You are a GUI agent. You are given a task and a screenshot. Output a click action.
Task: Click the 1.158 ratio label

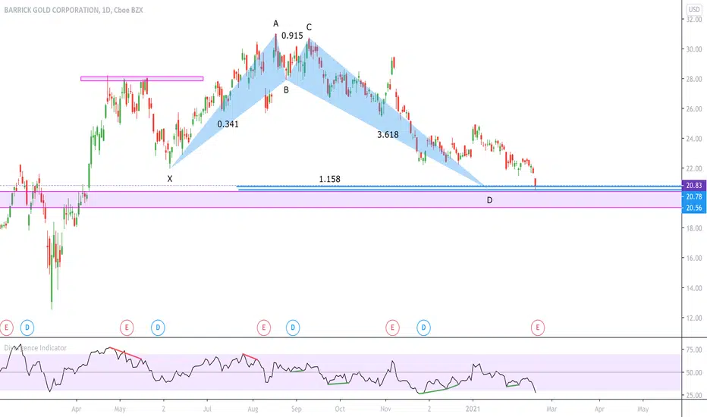329,179
